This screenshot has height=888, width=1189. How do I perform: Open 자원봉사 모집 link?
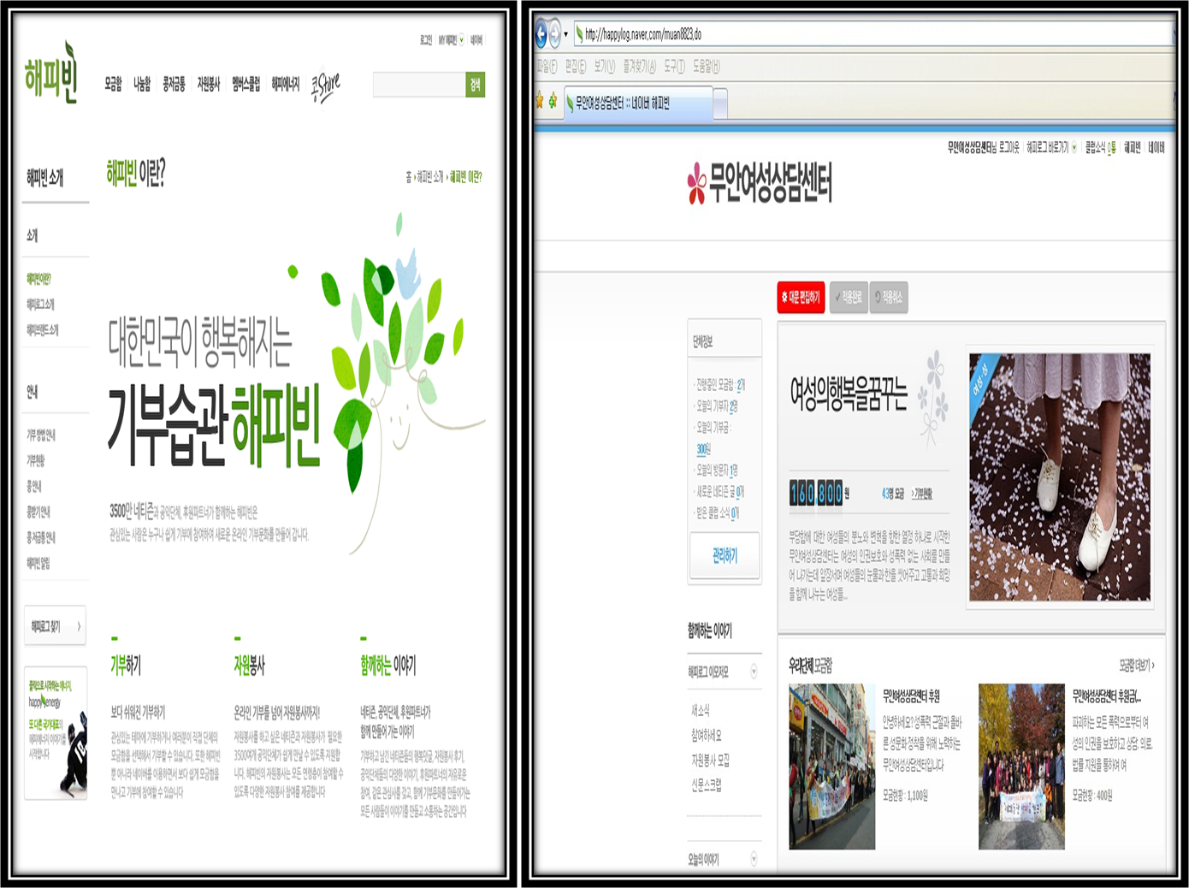pyautogui.click(x=710, y=760)
